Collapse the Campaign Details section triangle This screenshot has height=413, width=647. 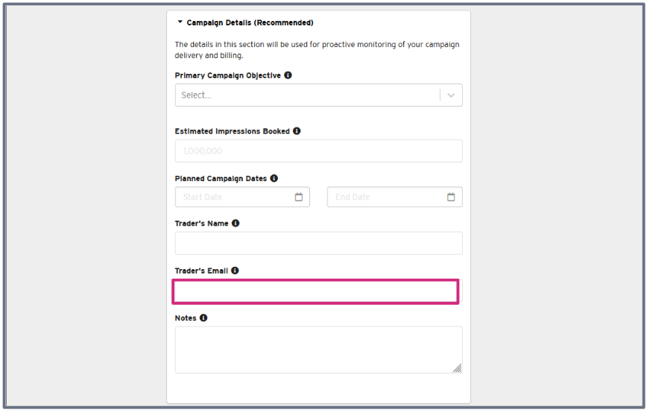coord(180,22)
